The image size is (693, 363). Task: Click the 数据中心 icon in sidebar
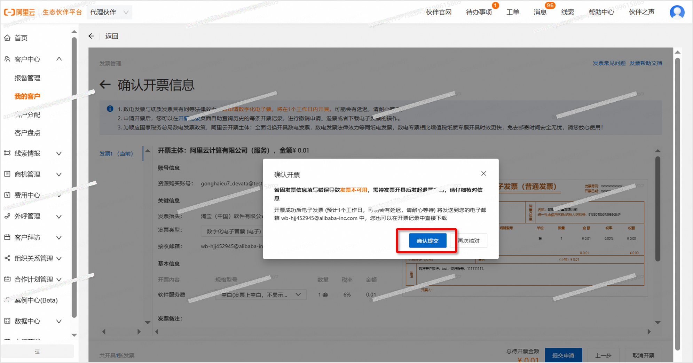click(7, 321)
